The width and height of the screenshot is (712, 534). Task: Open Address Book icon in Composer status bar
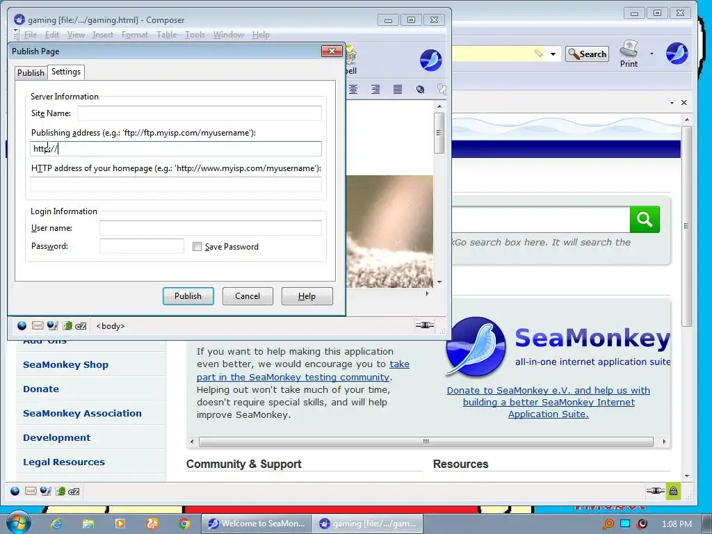(67, 325)
